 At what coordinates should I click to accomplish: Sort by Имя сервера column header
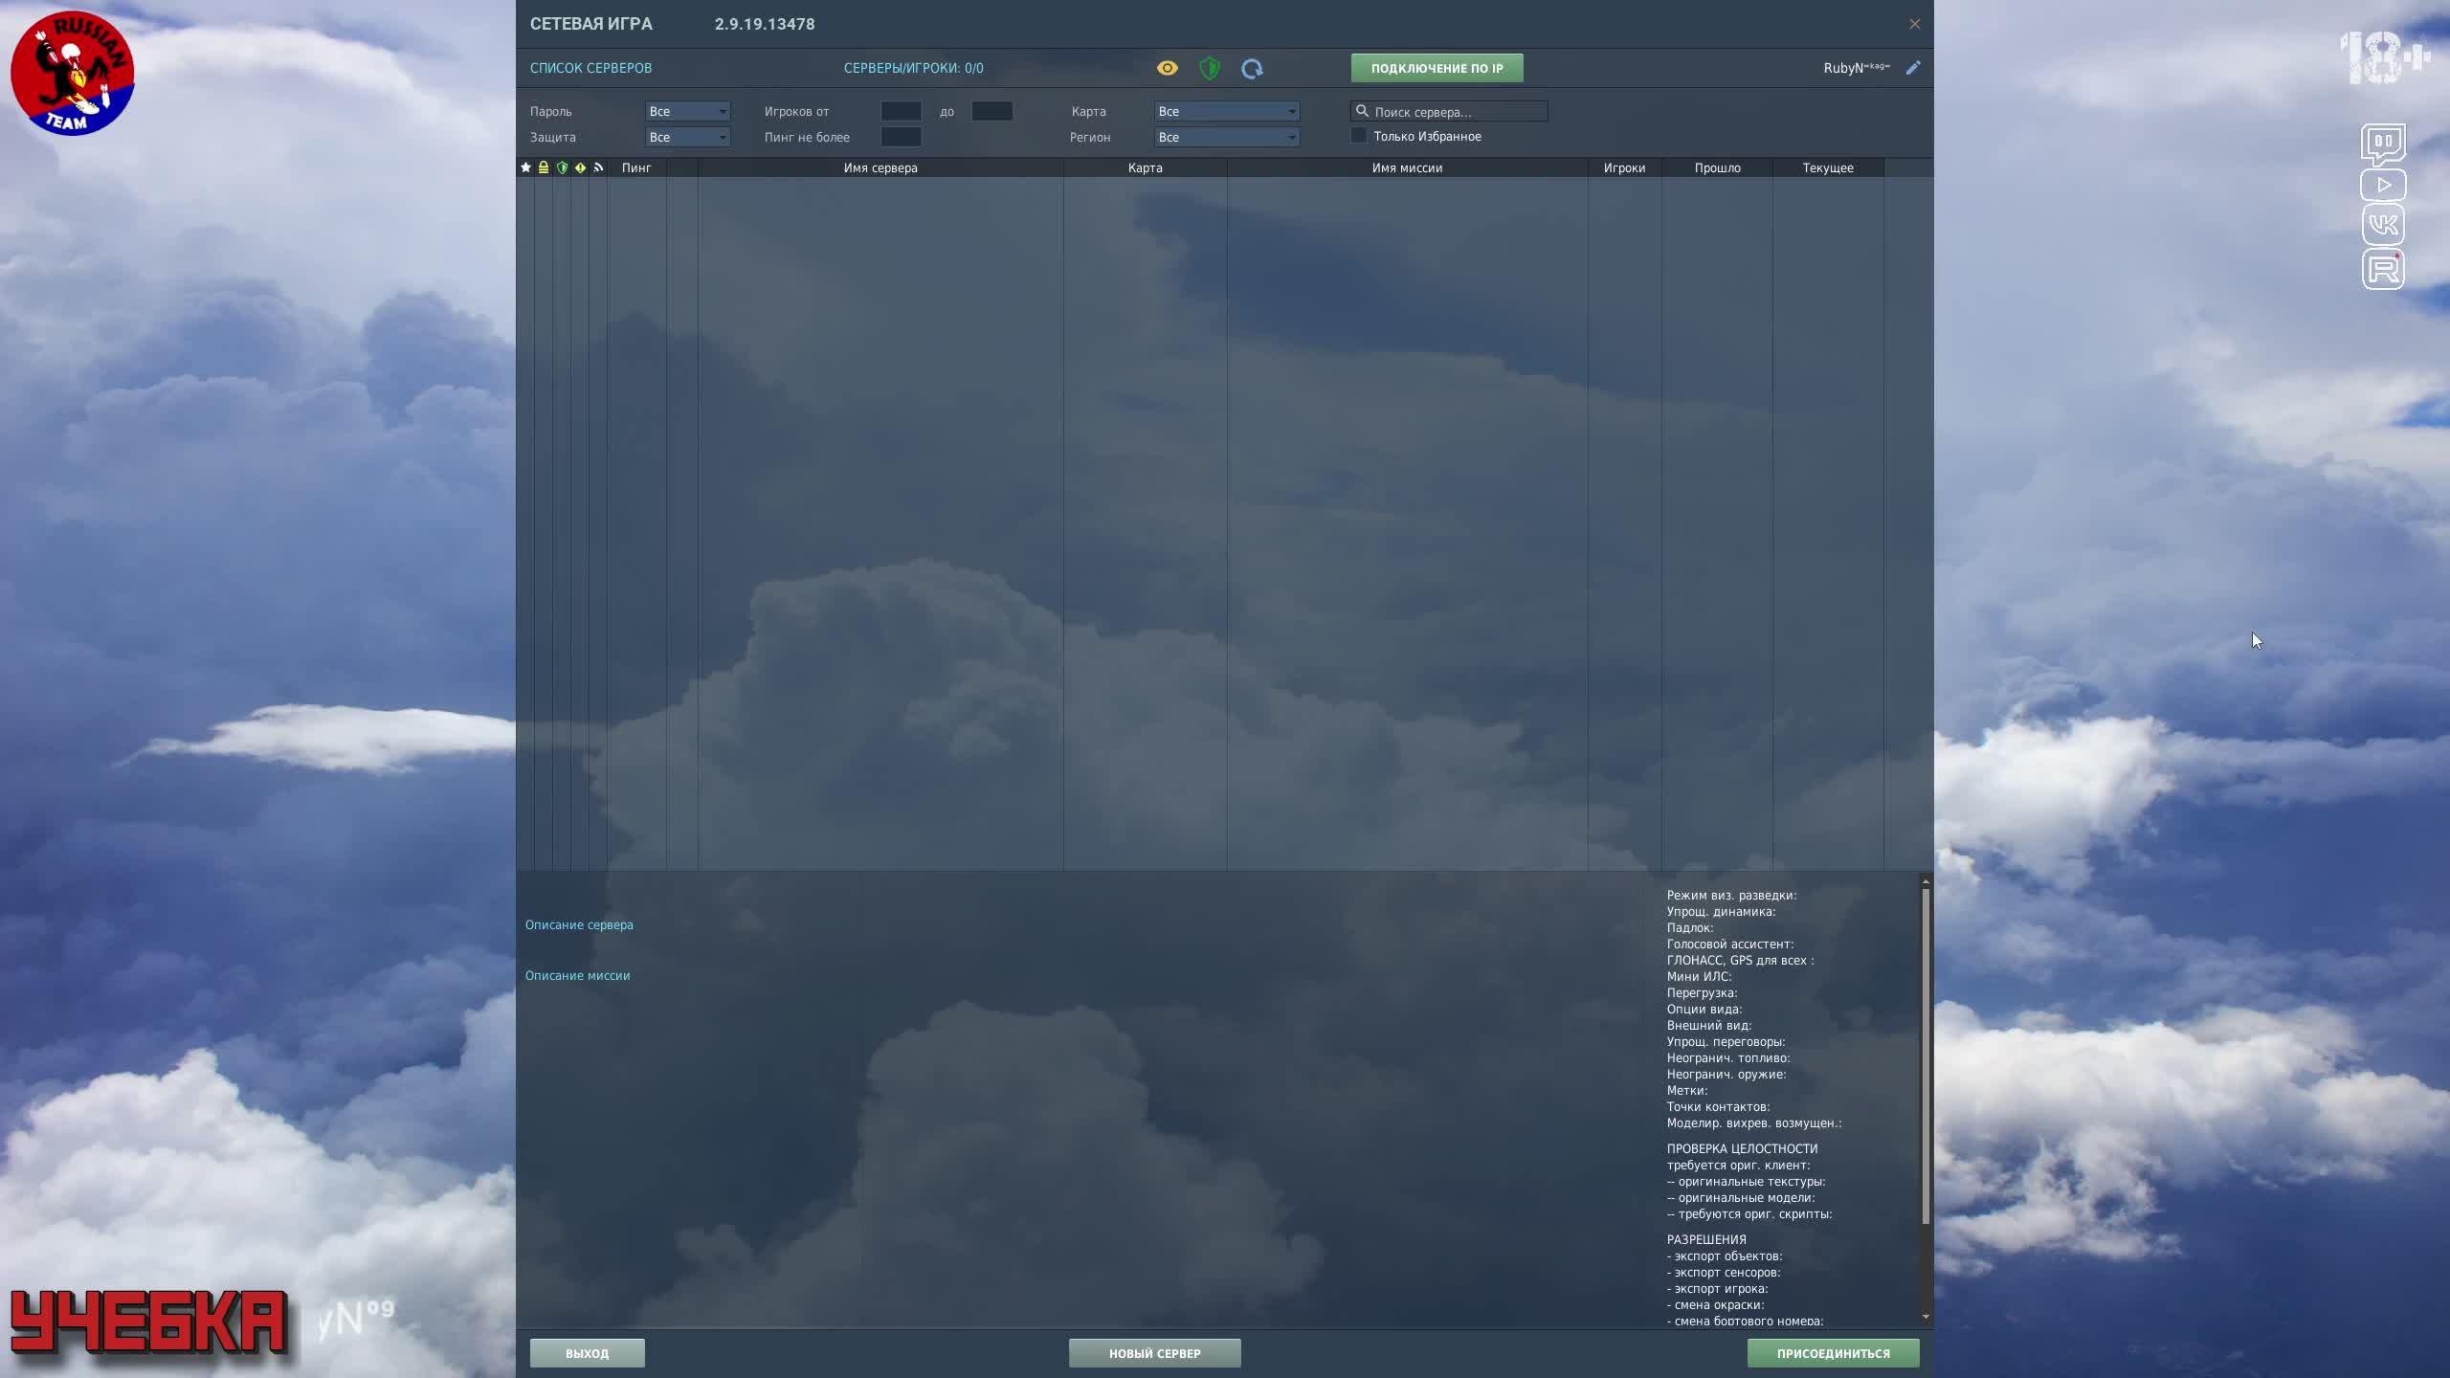click(x=880, y=167)
